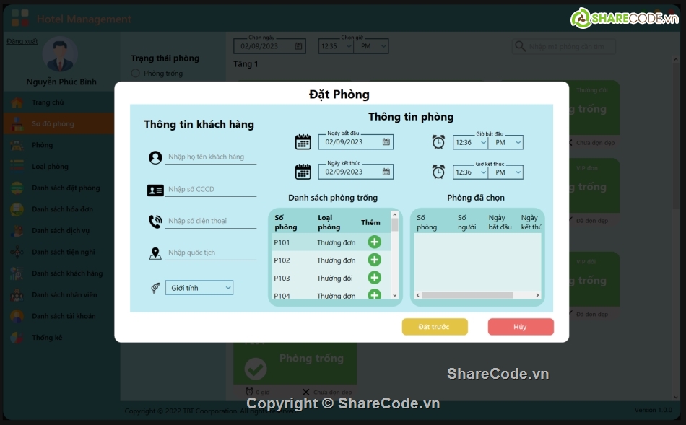Open Giờ kết thúc time dropdown
686x425 pixels.
coord(464,172)
